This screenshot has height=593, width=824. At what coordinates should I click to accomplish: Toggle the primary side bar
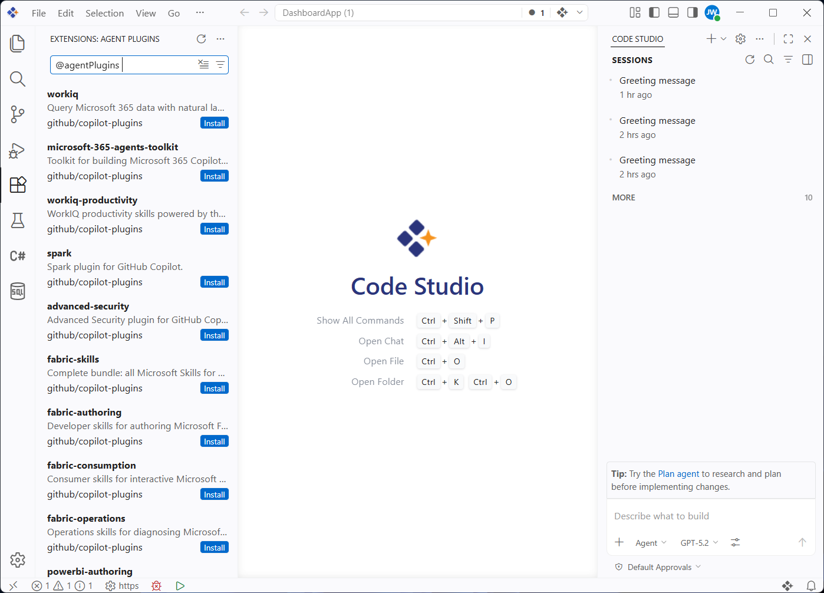click(x=654, y=12)
